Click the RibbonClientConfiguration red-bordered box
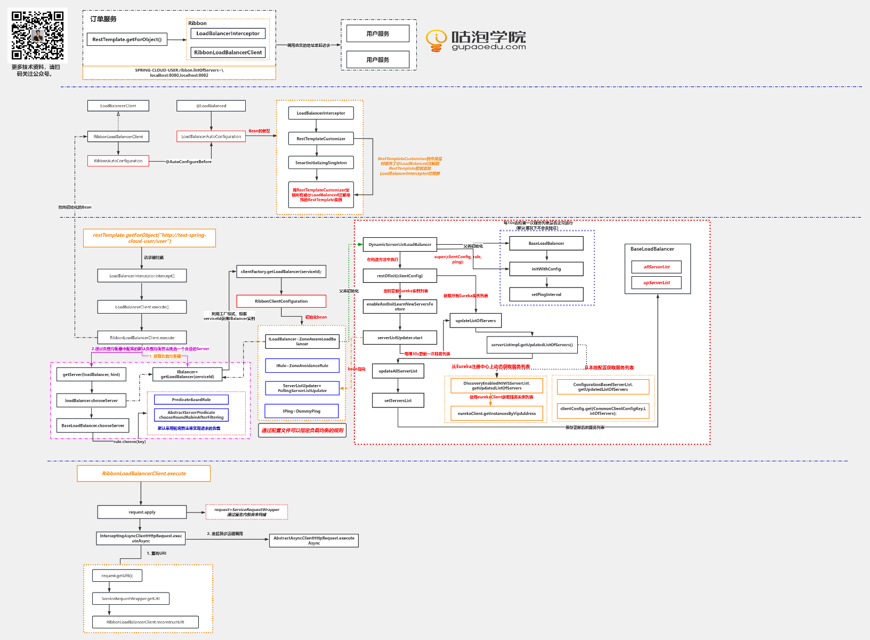Viewport: 870px width, 640px height. 281,301
